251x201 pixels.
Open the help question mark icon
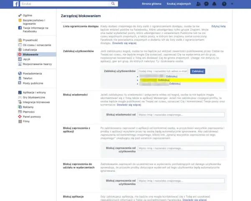[224, 4]
